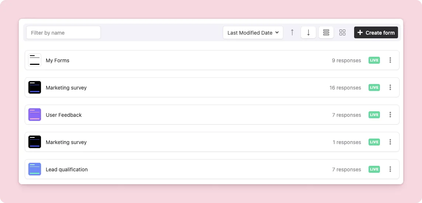Open the Last Modified Date sort dropdown

(253, 33)
